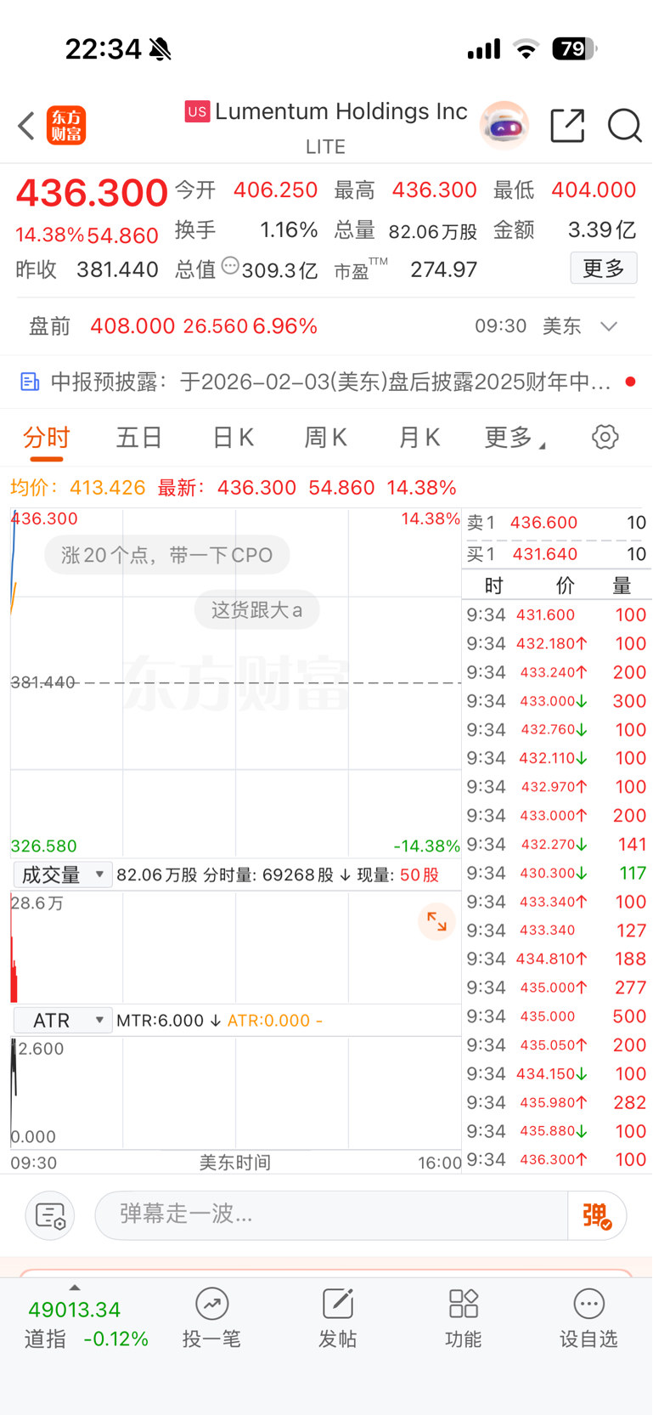
Task: Tap the 总量 82.06万股 value
Action: click(x=432, y=232)
